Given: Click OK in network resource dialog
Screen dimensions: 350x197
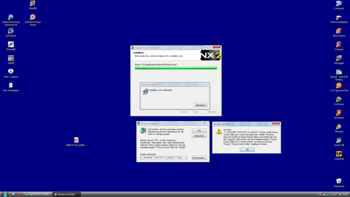Looking at the screenshot, I should (x=199, y=131).
